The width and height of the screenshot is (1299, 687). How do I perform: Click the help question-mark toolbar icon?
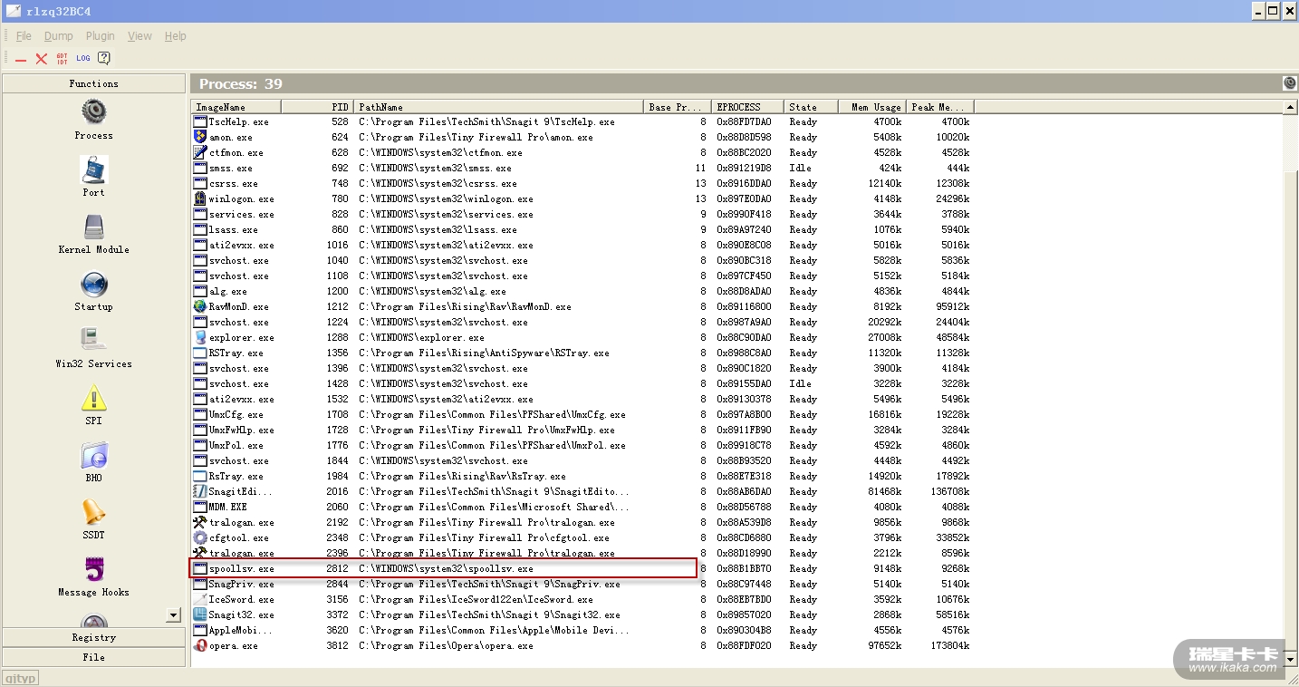[104, 59]
